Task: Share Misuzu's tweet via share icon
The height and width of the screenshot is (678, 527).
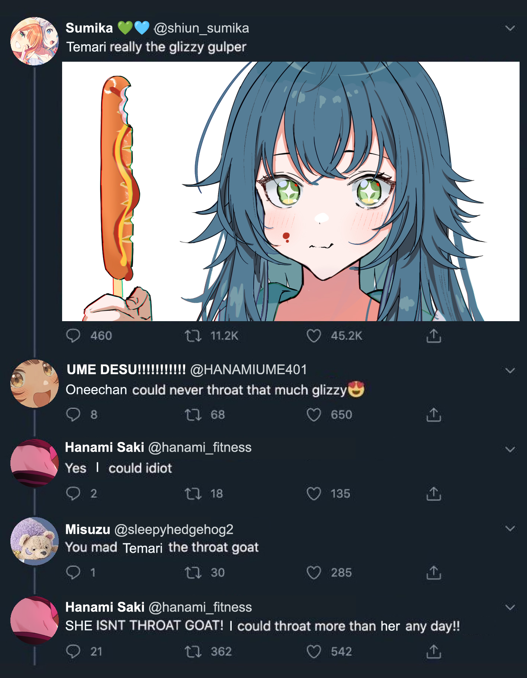Action: pyautogui.click(x=434, y=572)
